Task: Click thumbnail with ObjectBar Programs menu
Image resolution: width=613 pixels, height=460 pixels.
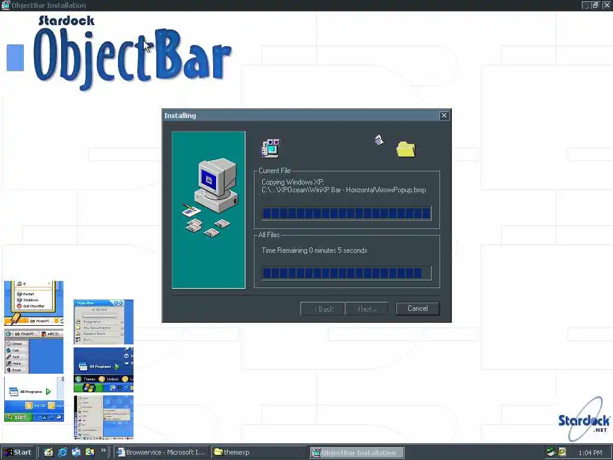Action: click(104, 322)
